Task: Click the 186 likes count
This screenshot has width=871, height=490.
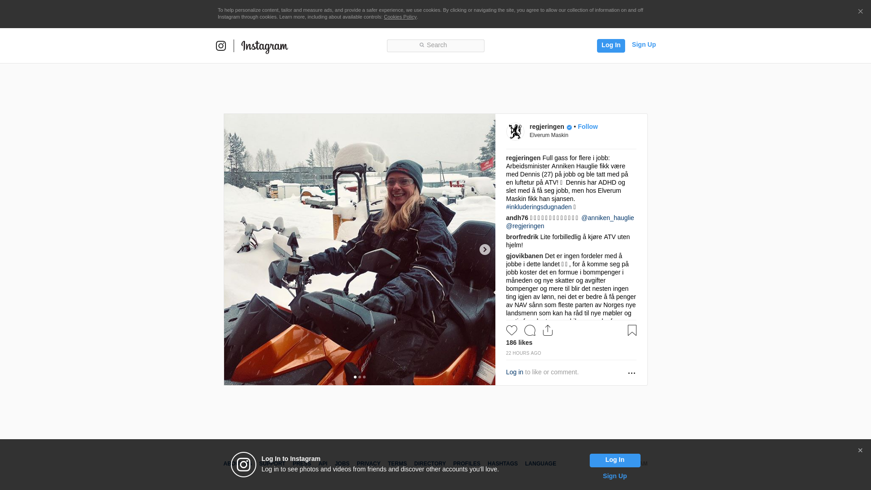Action: coord(519,343)
